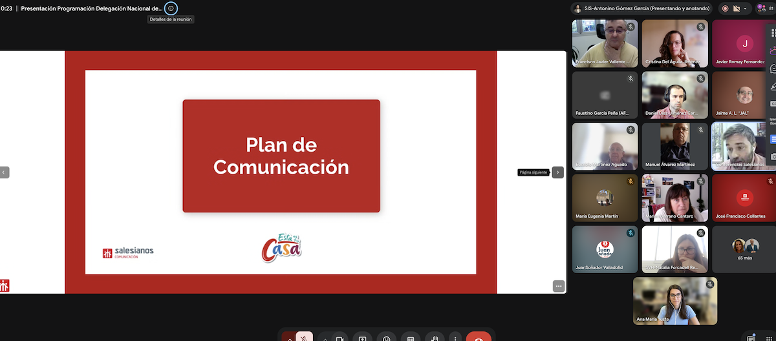Screen dimensions: 776x341
Task: Go to next slide with Página siguiente arrow
Action: tap(558, 172)
